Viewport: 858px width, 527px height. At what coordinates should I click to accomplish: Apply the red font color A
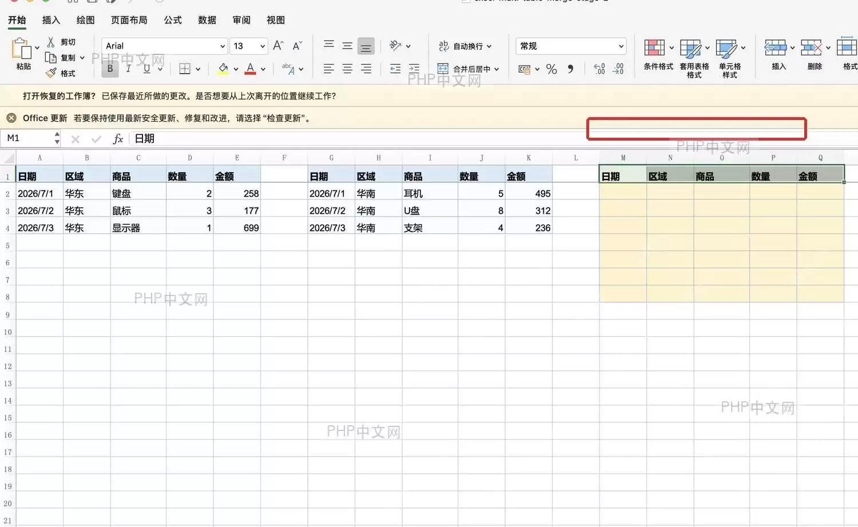(x=250, y=69)
